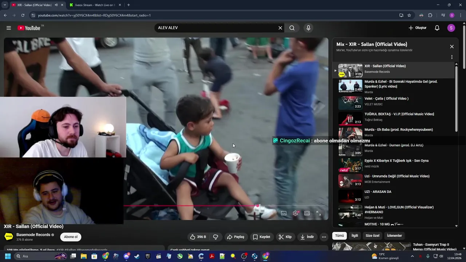Screen dimensions: 466x262
Task: Enter full screen on the video
Action: (319, 213)
